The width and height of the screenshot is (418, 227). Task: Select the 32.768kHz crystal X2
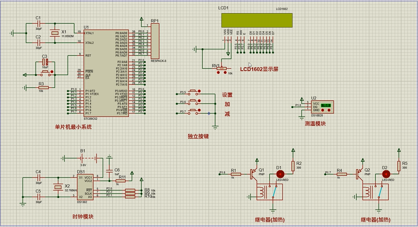tap(56, 187)
